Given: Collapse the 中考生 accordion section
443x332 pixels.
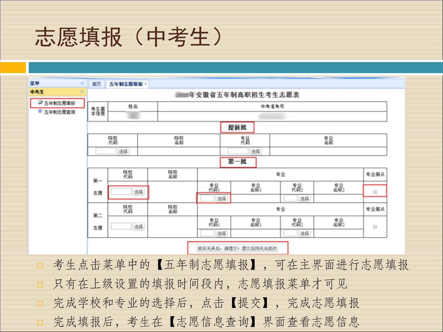Looking at the screenshot, I should 82,92.
